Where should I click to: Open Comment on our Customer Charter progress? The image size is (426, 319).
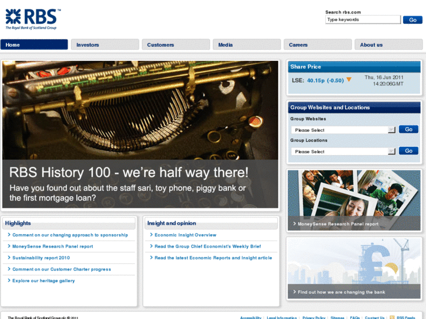(x=62, y=269)
